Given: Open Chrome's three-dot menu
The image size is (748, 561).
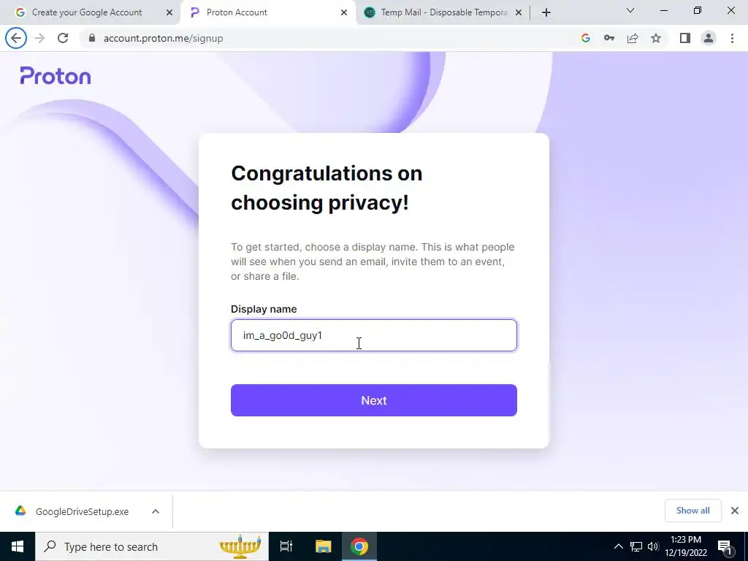Looking at the screenshot, I should pyautogui.click(x=732, y=38).
